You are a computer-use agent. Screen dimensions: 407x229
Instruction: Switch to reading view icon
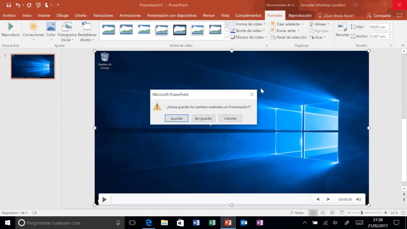click(332, 213)
